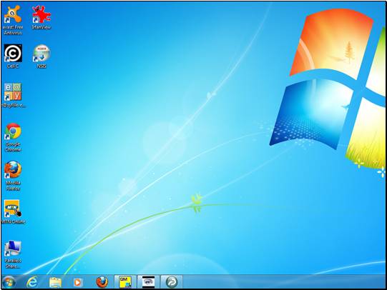The height and width of the screenshot is (290, 387).
Task: Select the Parallels Shared Folders desktop icon
Action: coord(13,254)
